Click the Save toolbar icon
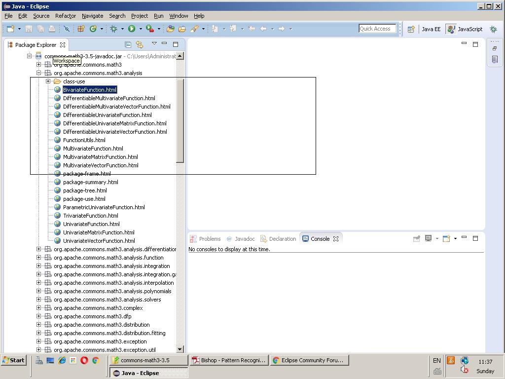The height and width of the screenshot is (379, 505). [29, 29]
